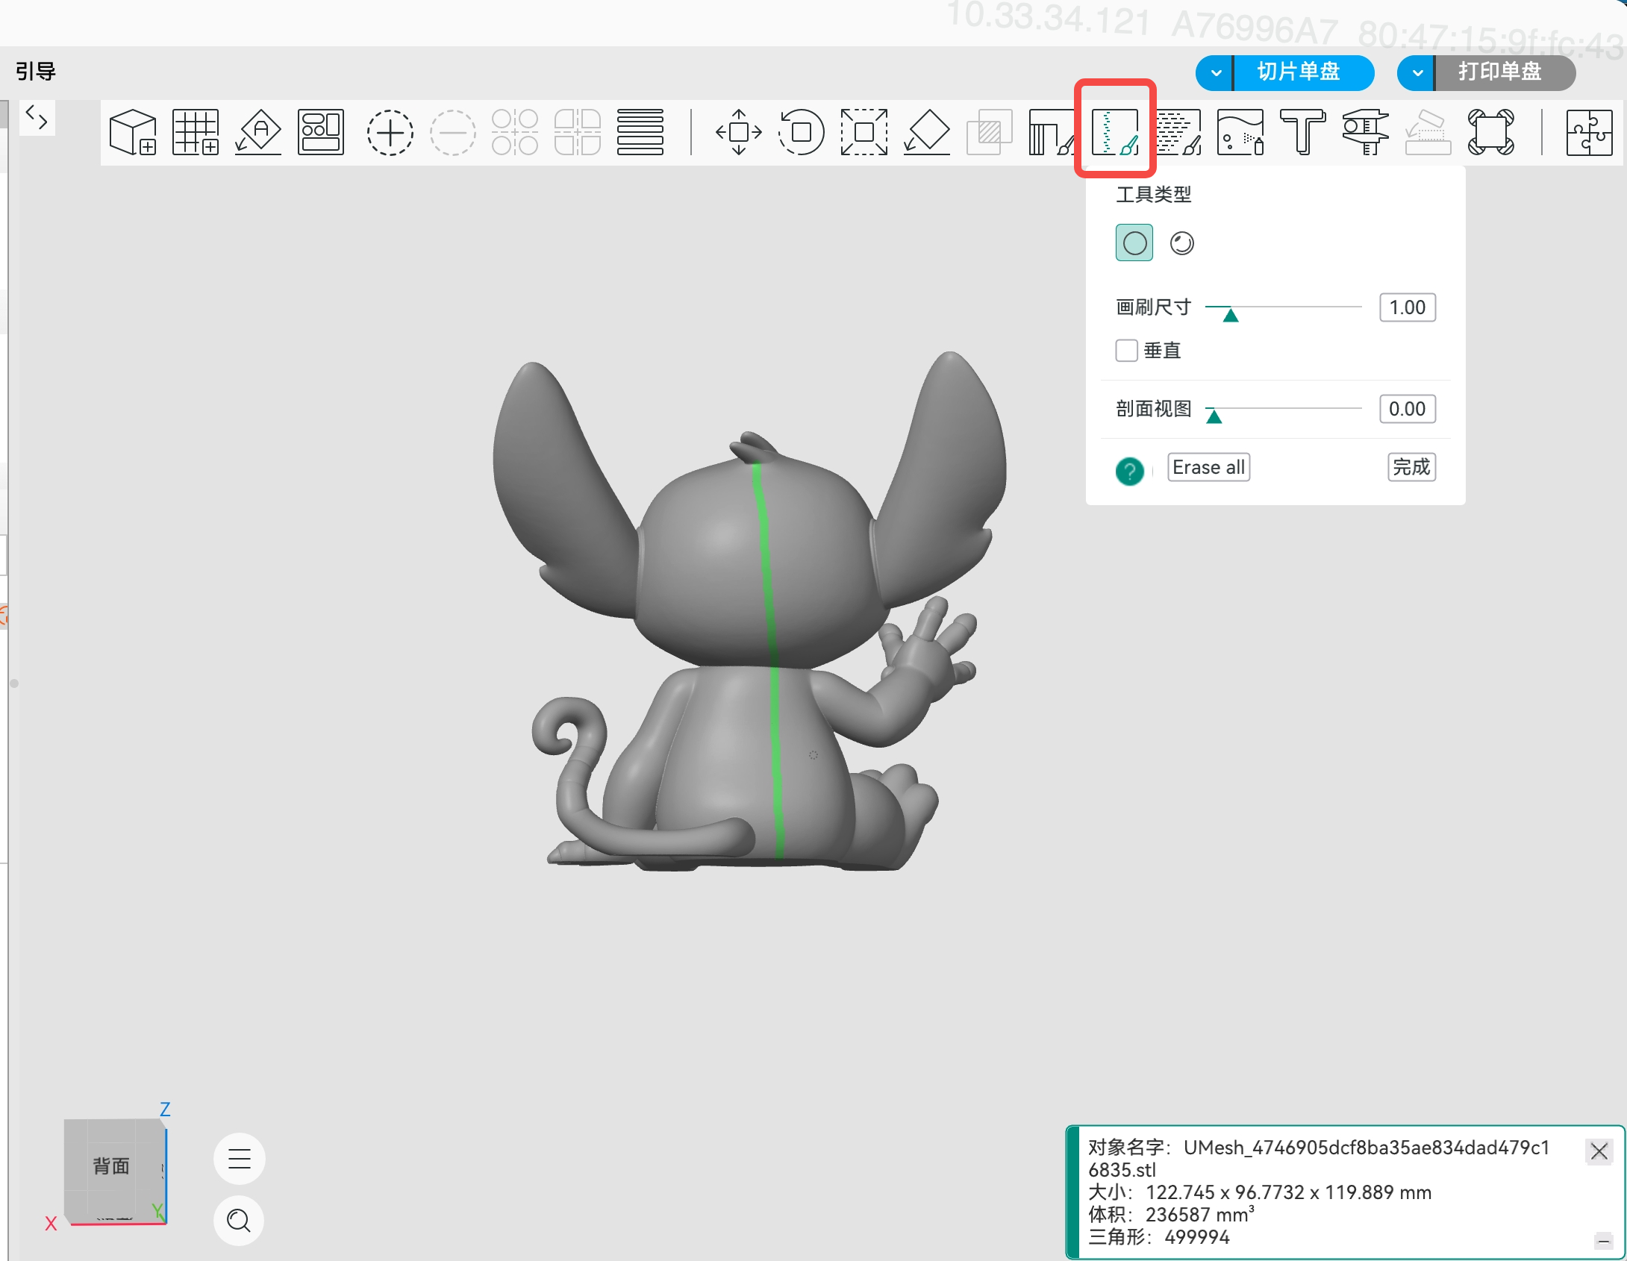This screenshot has width=1627, height=1261.
Task: Enable the 垂直 checkbox
Action: tap(1127, 350)
